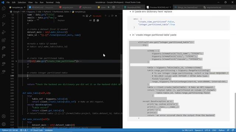
Task: Click the Replace input field
Action: point(73,21)
